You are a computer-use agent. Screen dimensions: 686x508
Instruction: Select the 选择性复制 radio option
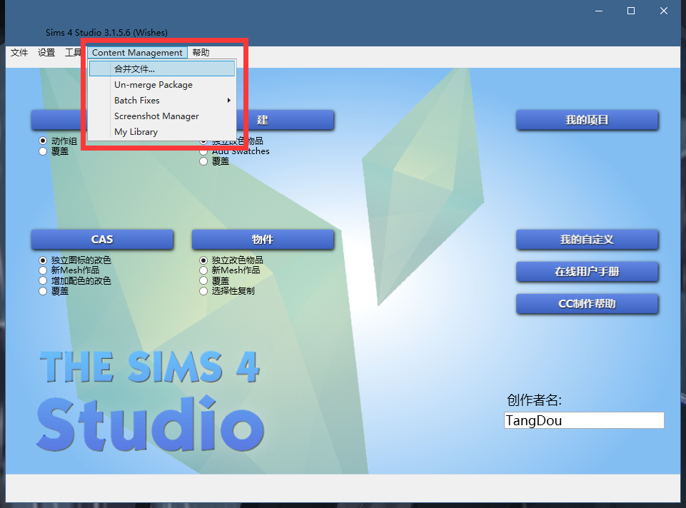click(x=203, y=291)
